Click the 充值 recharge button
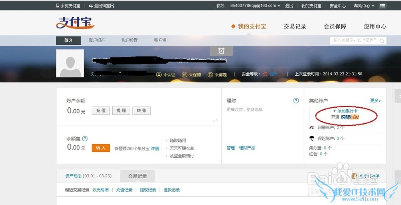 coord(101,111)
